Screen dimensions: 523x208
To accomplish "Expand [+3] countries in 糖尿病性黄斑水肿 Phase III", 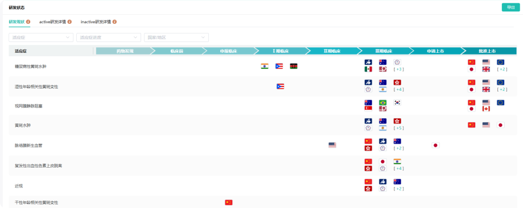I will click(x=398, y=69).
